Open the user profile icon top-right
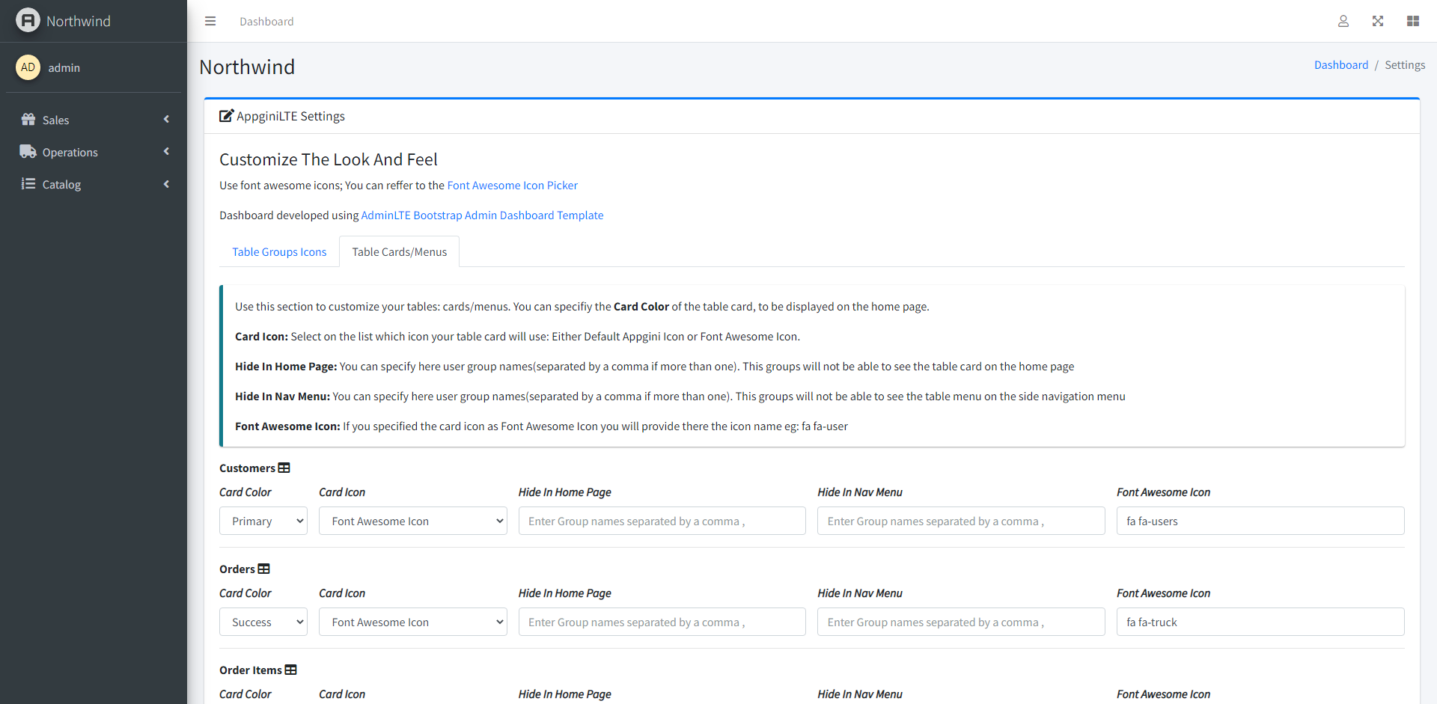 [1343, 21]
